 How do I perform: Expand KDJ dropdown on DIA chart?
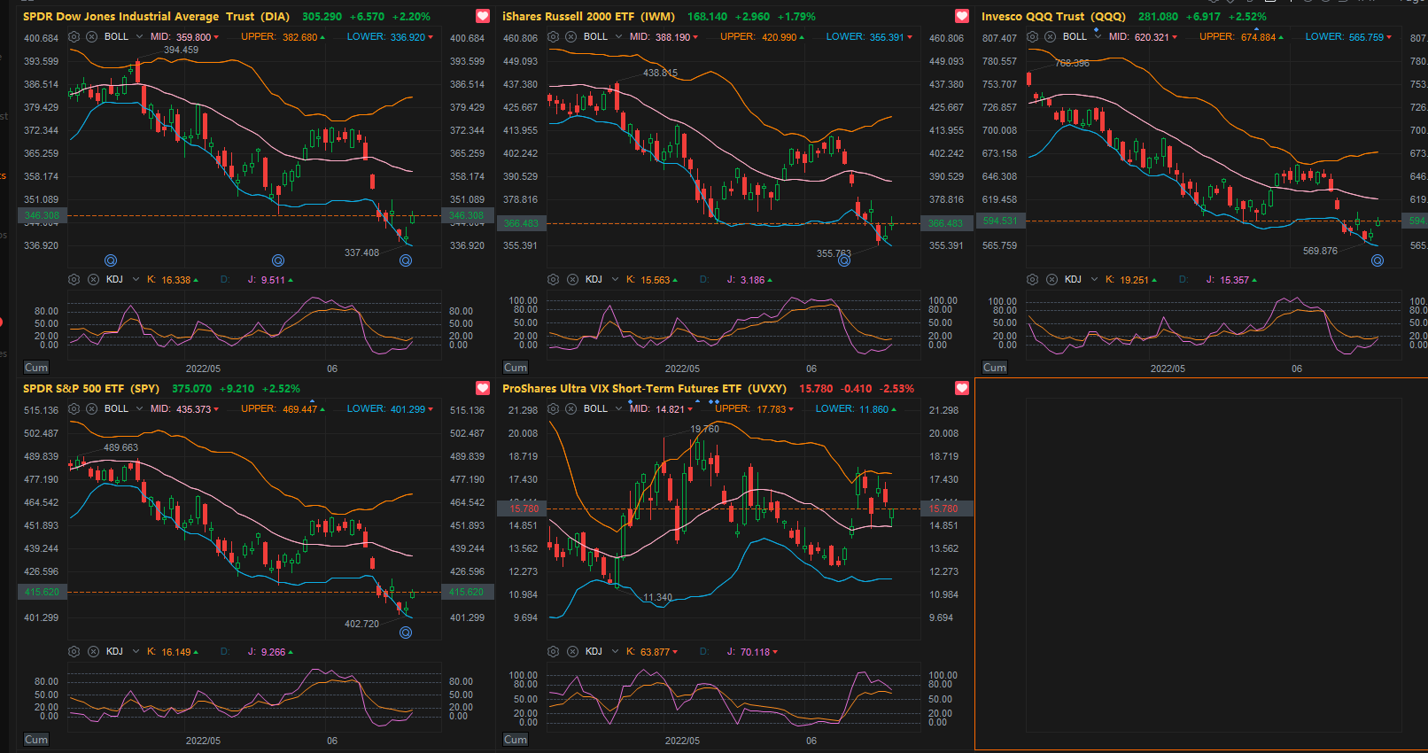136,280
